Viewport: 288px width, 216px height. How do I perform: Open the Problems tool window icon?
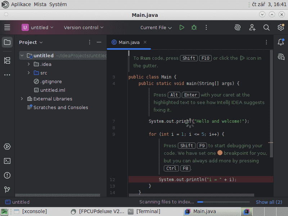point(7,175)
